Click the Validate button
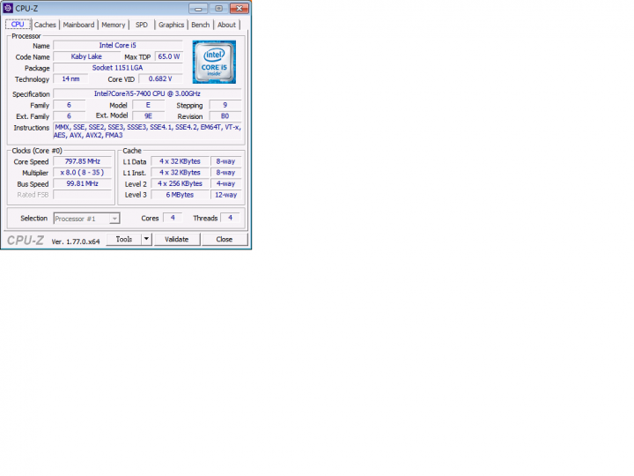634x476 pixels. tap(177, 239)
